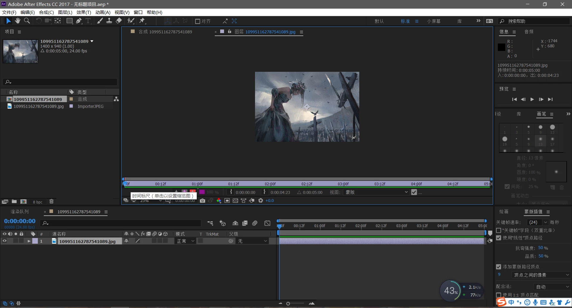Open the 正常 blend mode dropdown

[x=185, y=241]
